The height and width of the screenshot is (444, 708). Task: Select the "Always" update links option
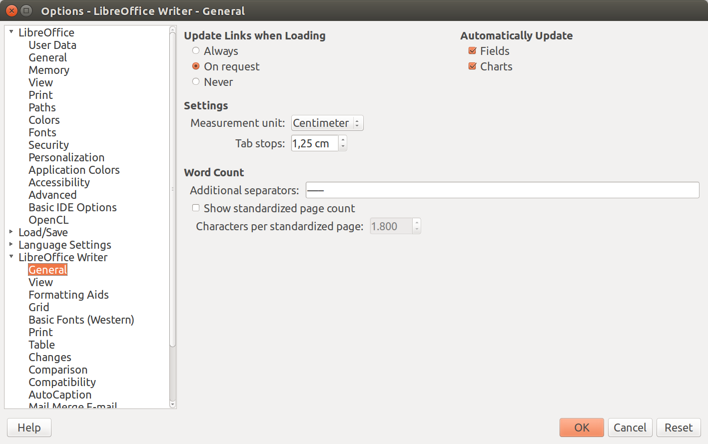pos(195,50)
